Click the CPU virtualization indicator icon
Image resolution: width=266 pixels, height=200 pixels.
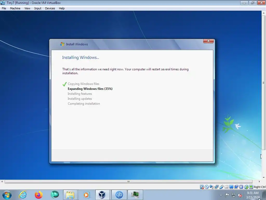coord(241,187)
